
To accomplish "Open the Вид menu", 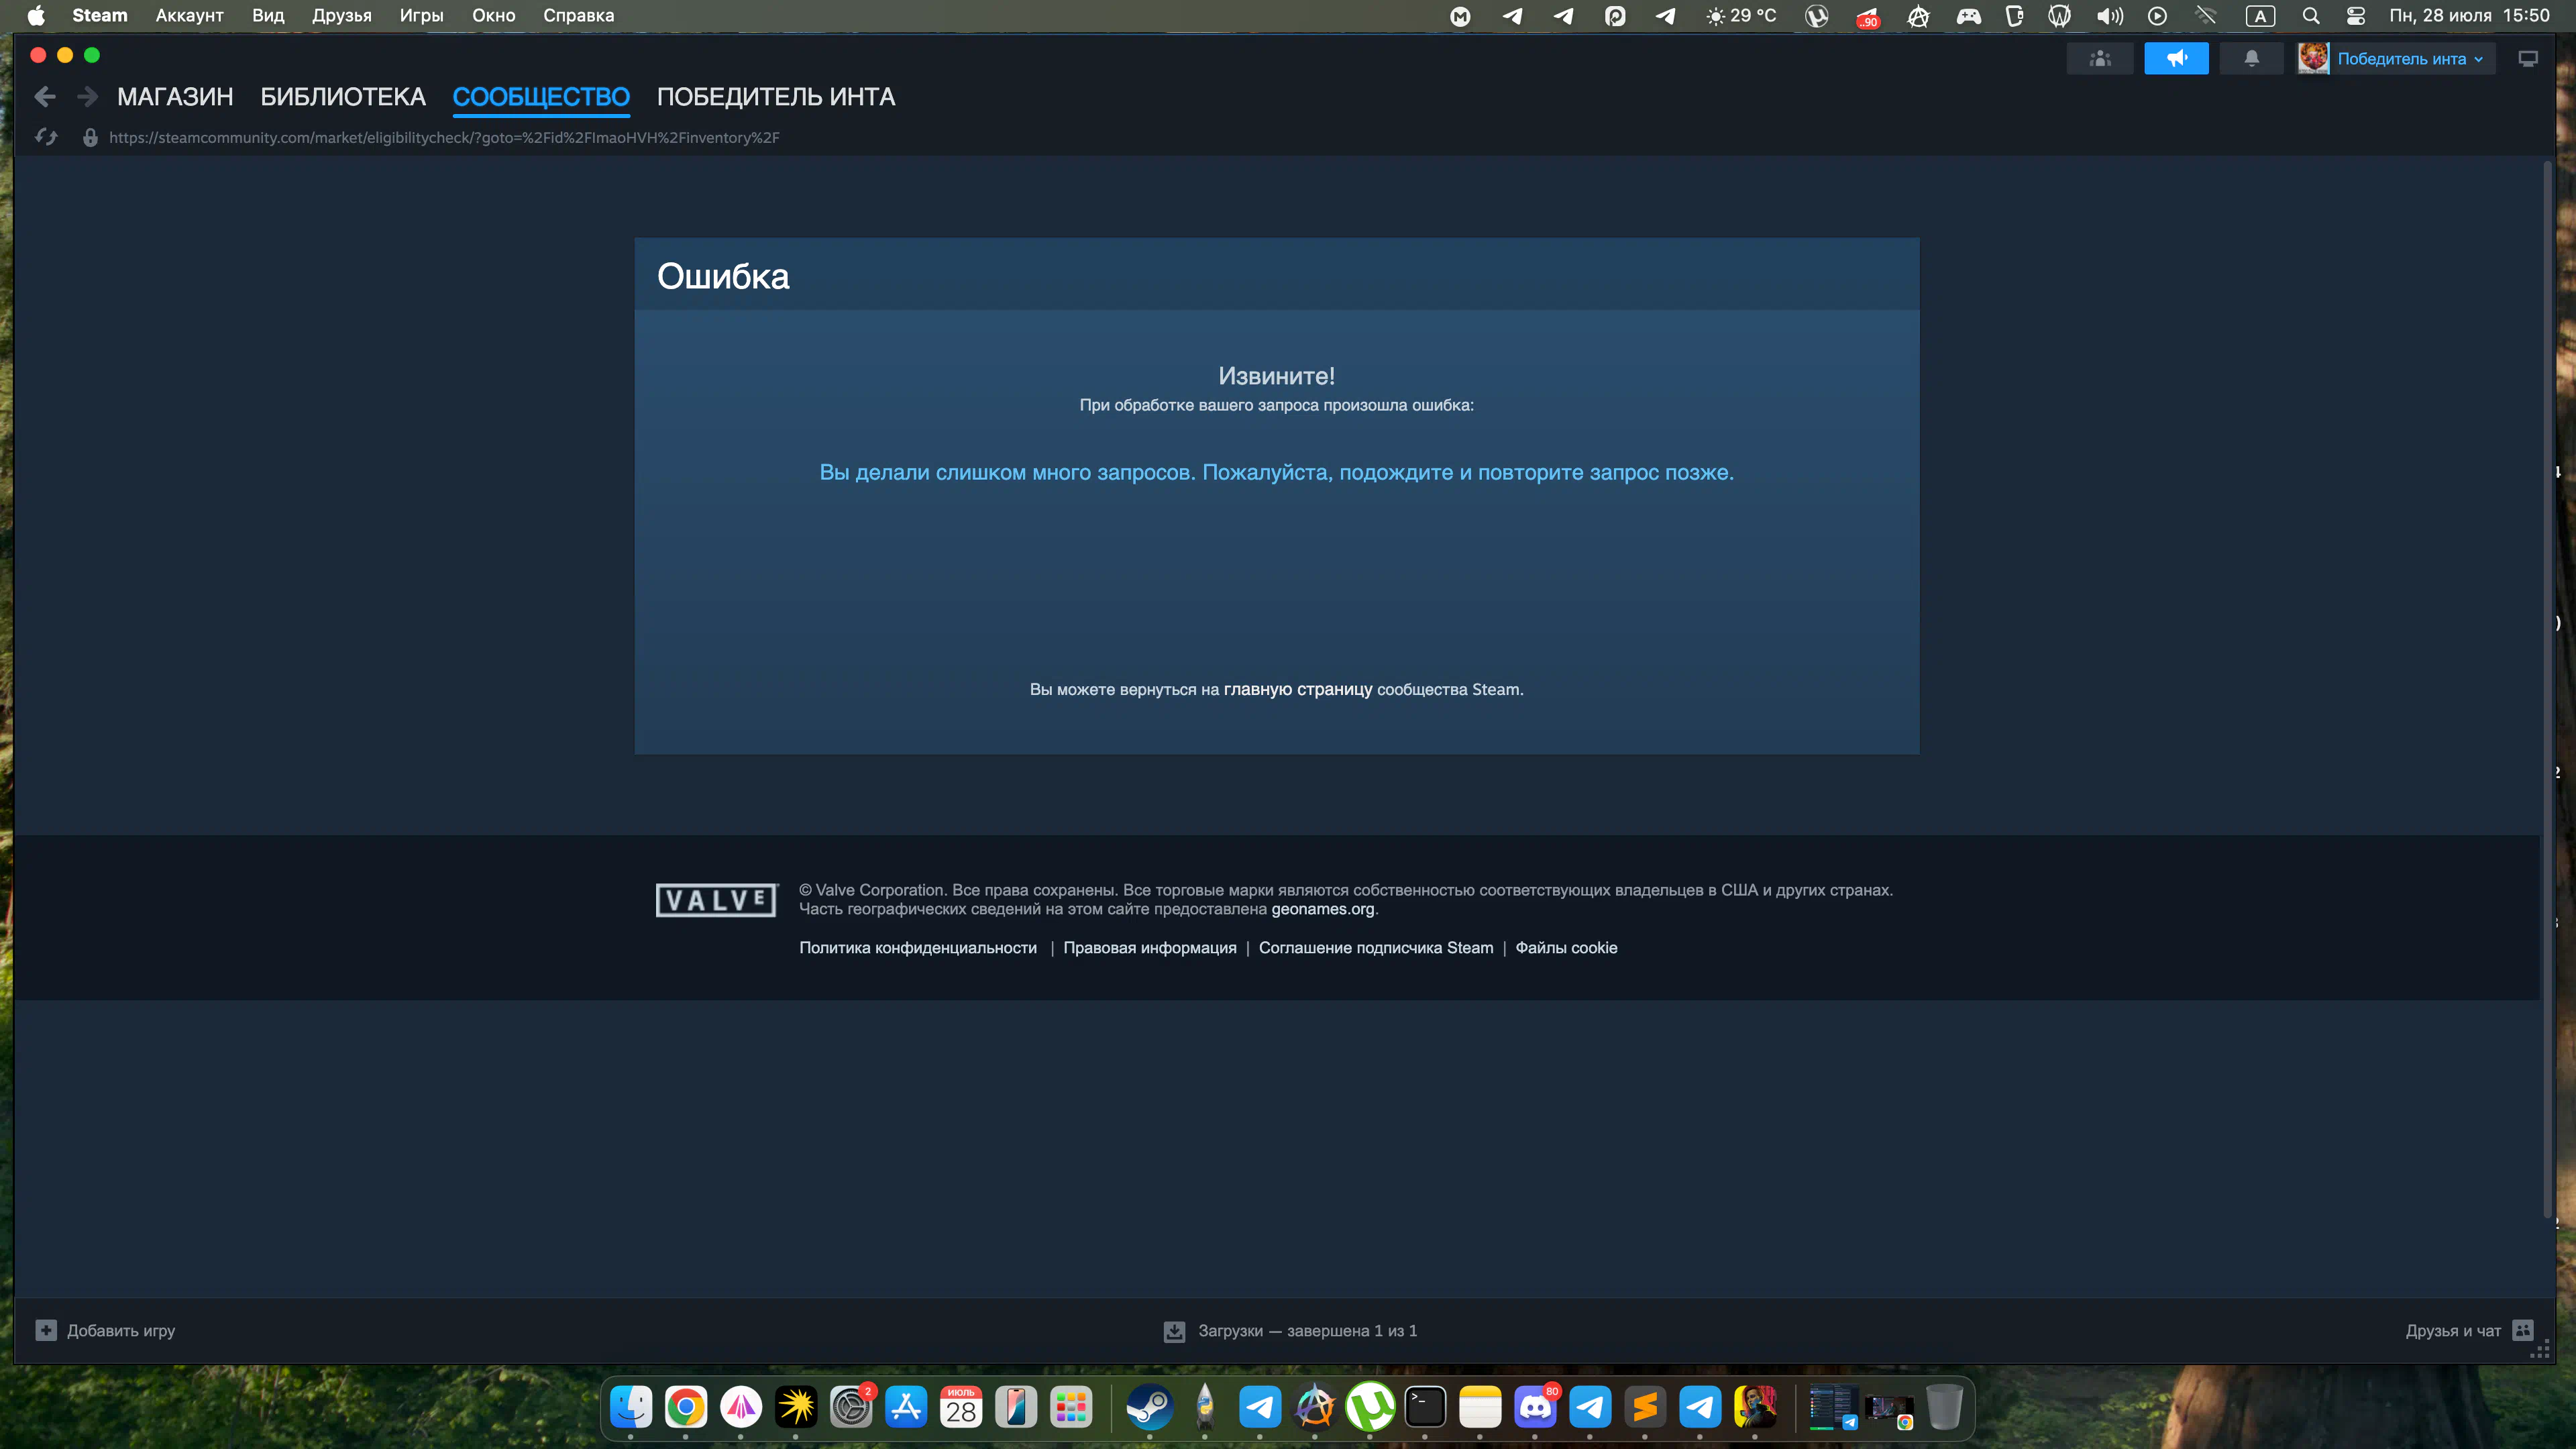I will pyautogui.click(x=268, y=15).
